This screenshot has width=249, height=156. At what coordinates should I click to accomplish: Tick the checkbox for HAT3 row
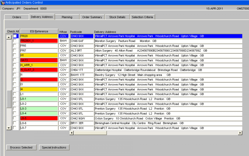point(15,60)
